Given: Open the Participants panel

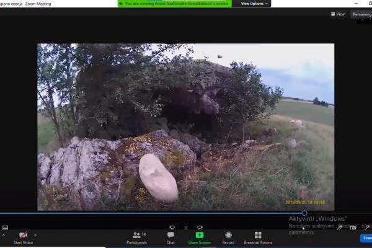Looking at the screenshot, I should 136,238.
